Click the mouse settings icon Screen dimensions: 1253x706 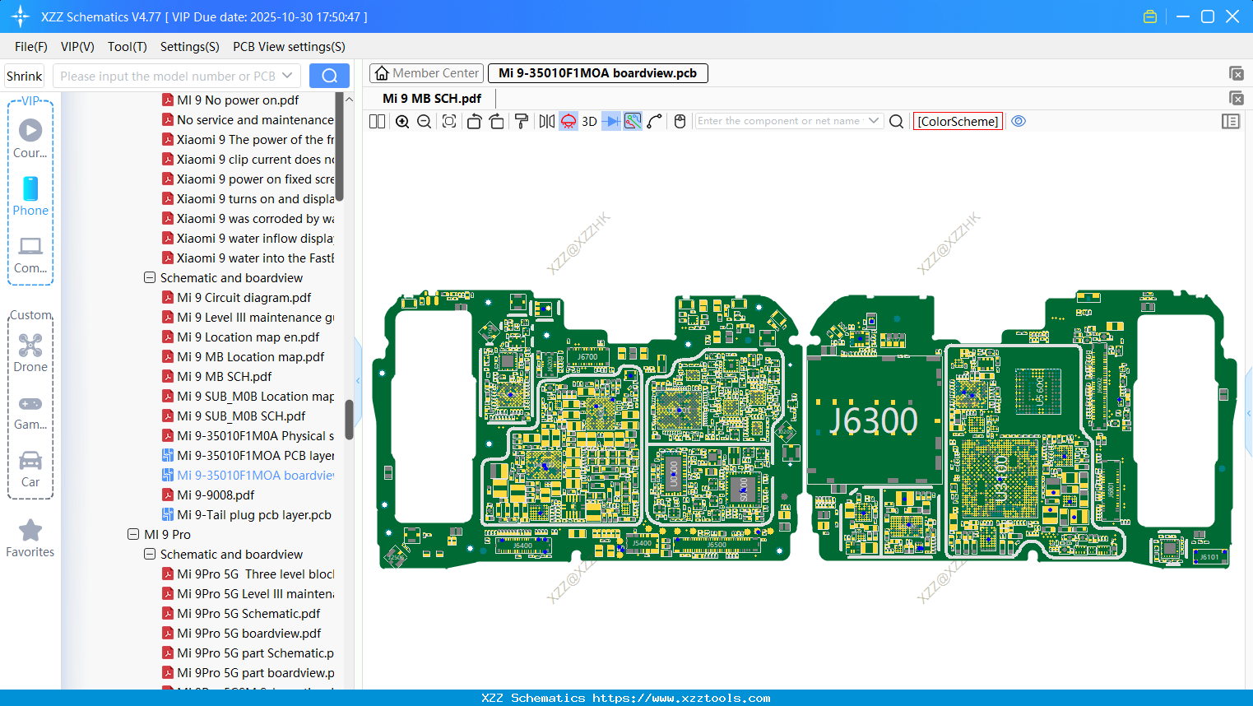point(680,122)
